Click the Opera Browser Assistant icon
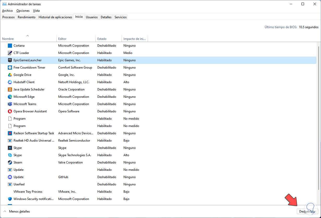The image size is (321, 218). click(x=10, y=111)
